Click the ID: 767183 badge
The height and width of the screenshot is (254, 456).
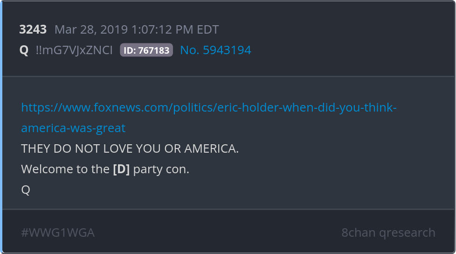pyautogui.click(x=146, y=50)
